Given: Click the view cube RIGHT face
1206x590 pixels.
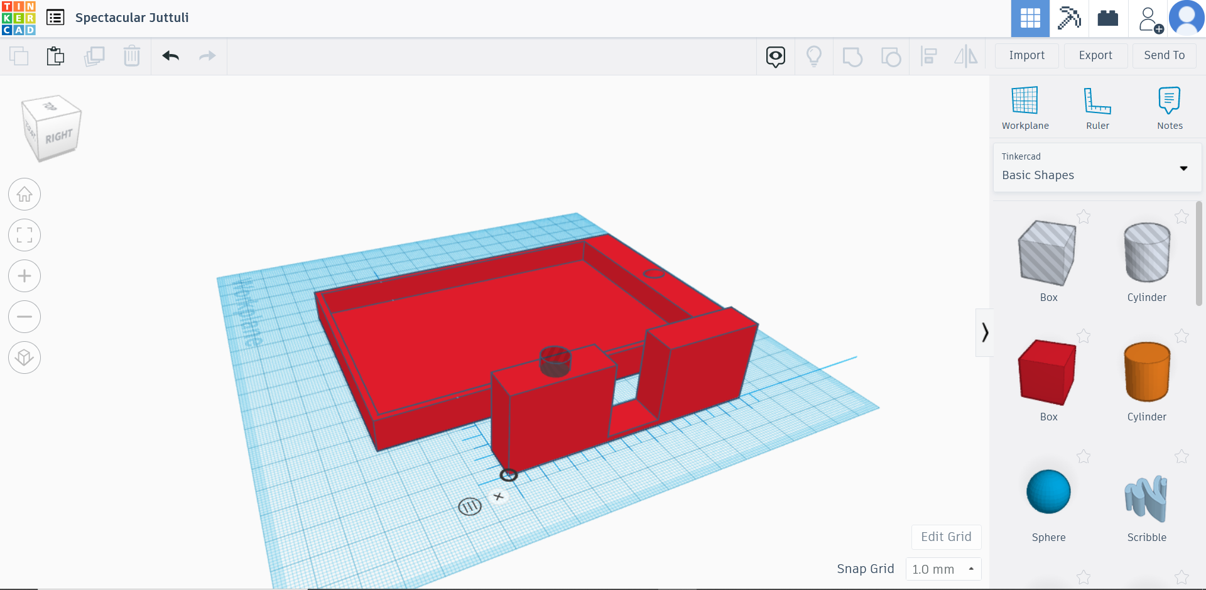Looking at the screenshot, I should point(59,136).
